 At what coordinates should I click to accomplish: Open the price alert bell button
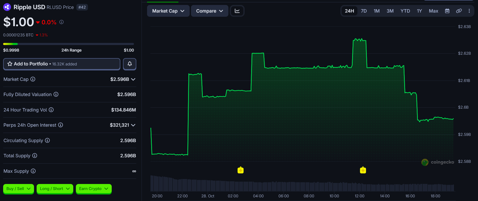pyautogui.click(x=130, y=64)
